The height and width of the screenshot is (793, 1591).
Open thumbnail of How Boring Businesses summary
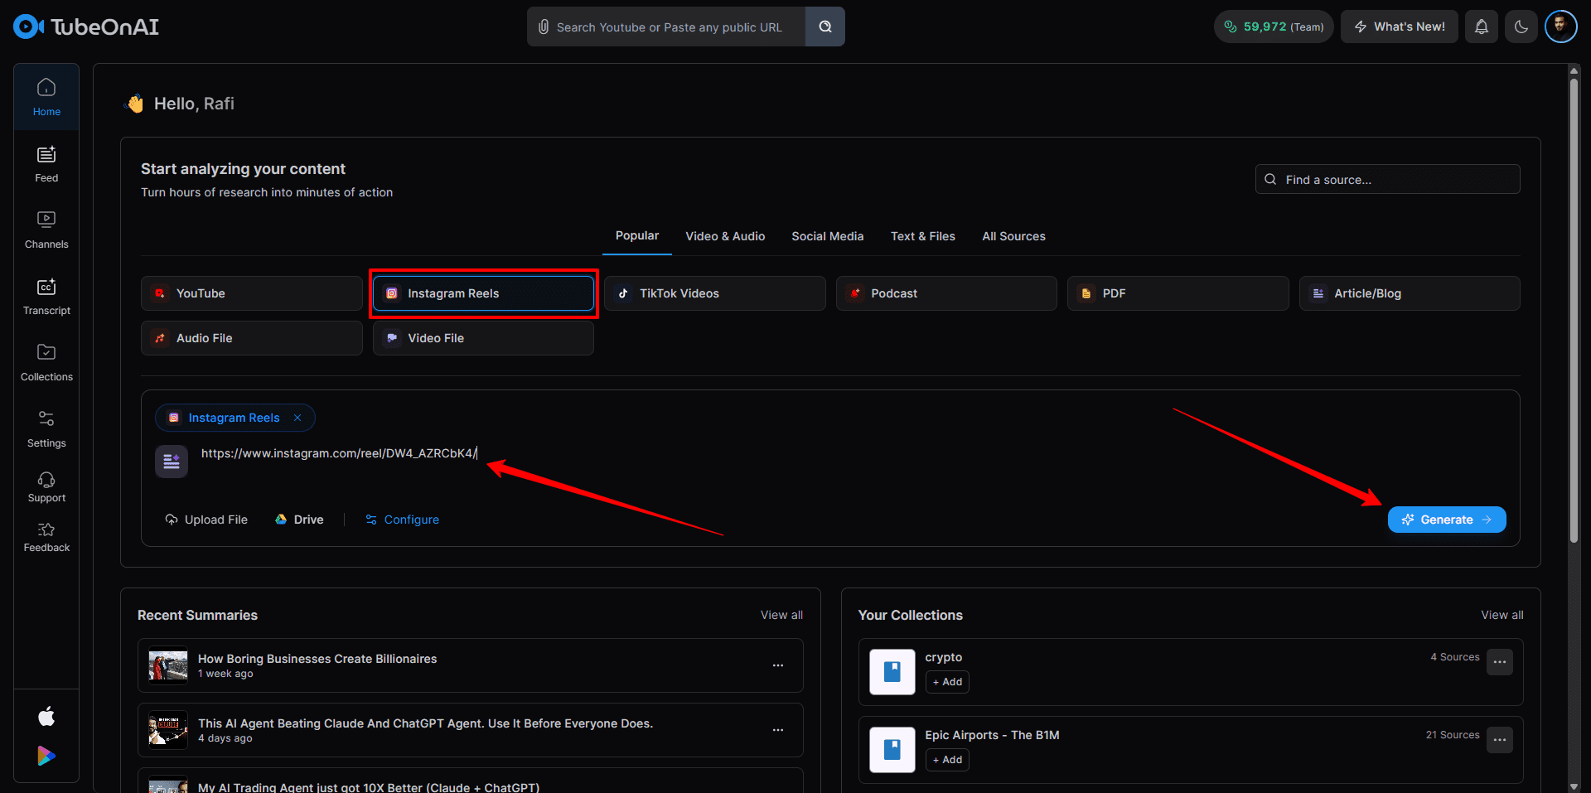(x=168, y=665)
